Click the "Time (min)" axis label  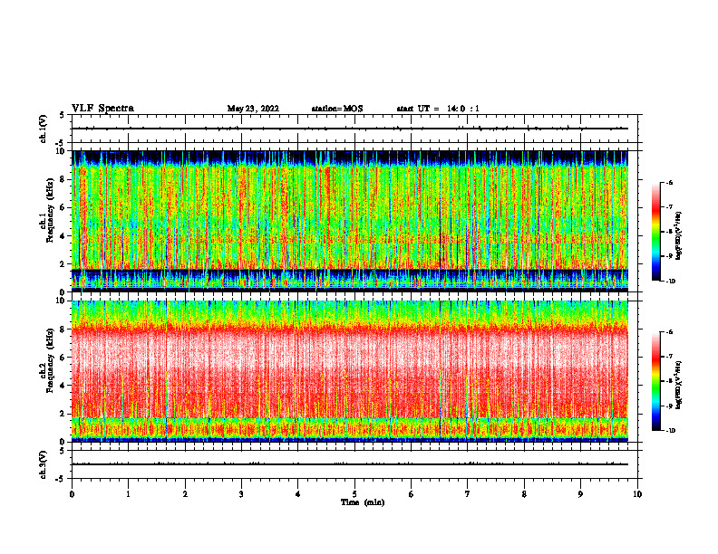click(x=363, y=502)
